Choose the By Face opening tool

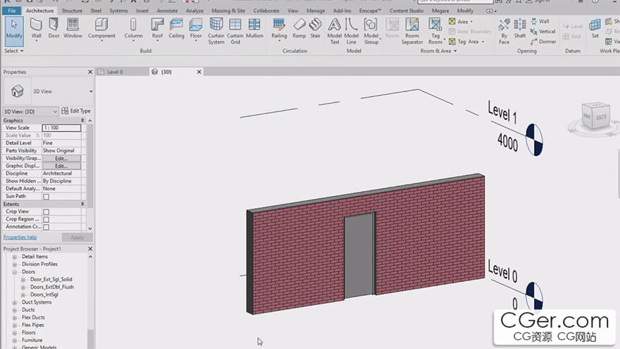[504, 31]
